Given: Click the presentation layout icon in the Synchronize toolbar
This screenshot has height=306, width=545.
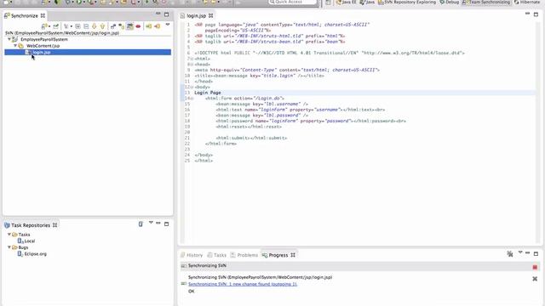Looking at the screenshot, I should pyautogui.click(x=66, y=26).
